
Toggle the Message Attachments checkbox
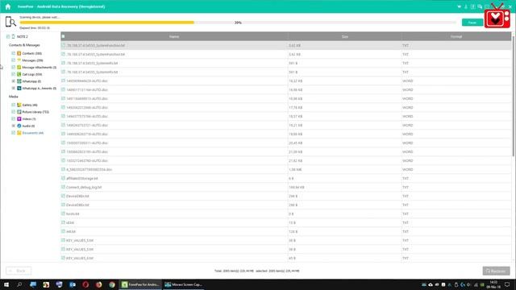(13, 67)
